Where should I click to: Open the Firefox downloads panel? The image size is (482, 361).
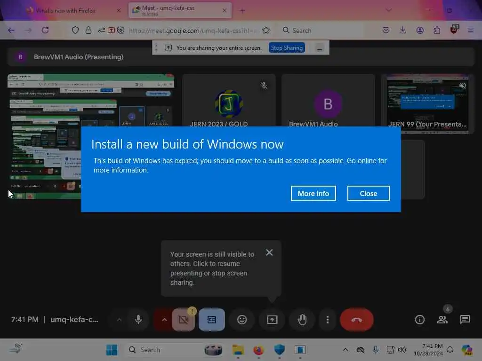(x=403, y=30)
